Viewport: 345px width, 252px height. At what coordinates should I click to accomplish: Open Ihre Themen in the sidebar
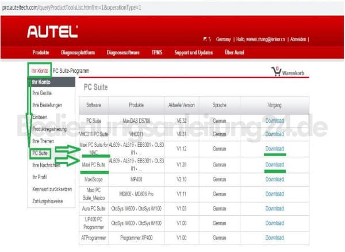pyautogui.click(x=43, y=141)
